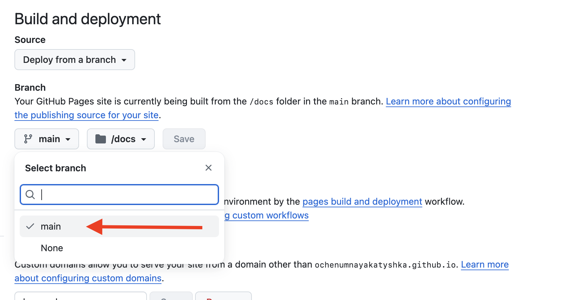Click the Source label
The width and height of the screenshot is (564, 300).
click(30, 40)
